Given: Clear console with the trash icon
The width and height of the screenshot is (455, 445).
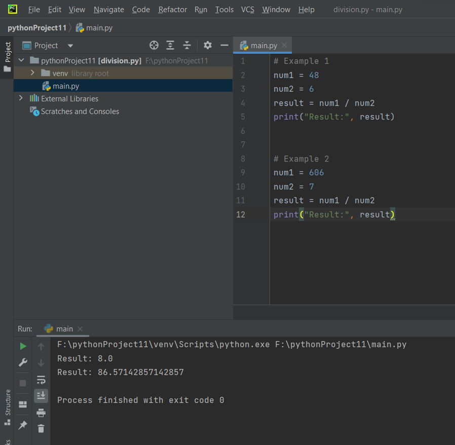Looking at the screenshot, I should 41,428.
